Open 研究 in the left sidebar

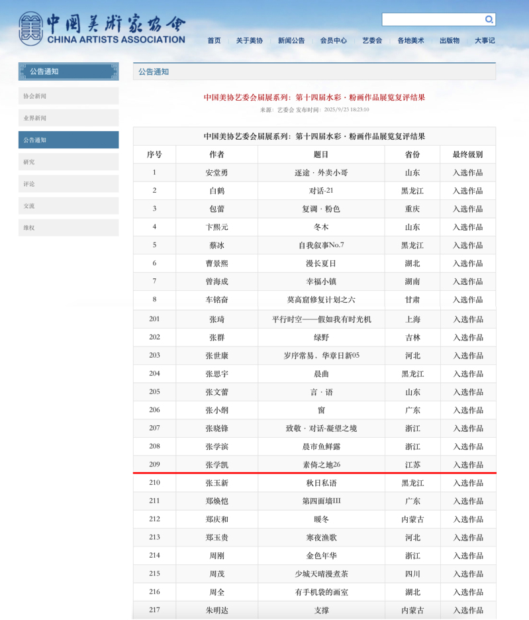[x=68, y=162]
